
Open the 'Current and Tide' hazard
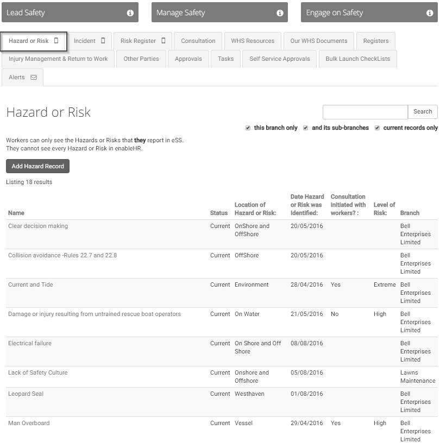pos(30,285)
